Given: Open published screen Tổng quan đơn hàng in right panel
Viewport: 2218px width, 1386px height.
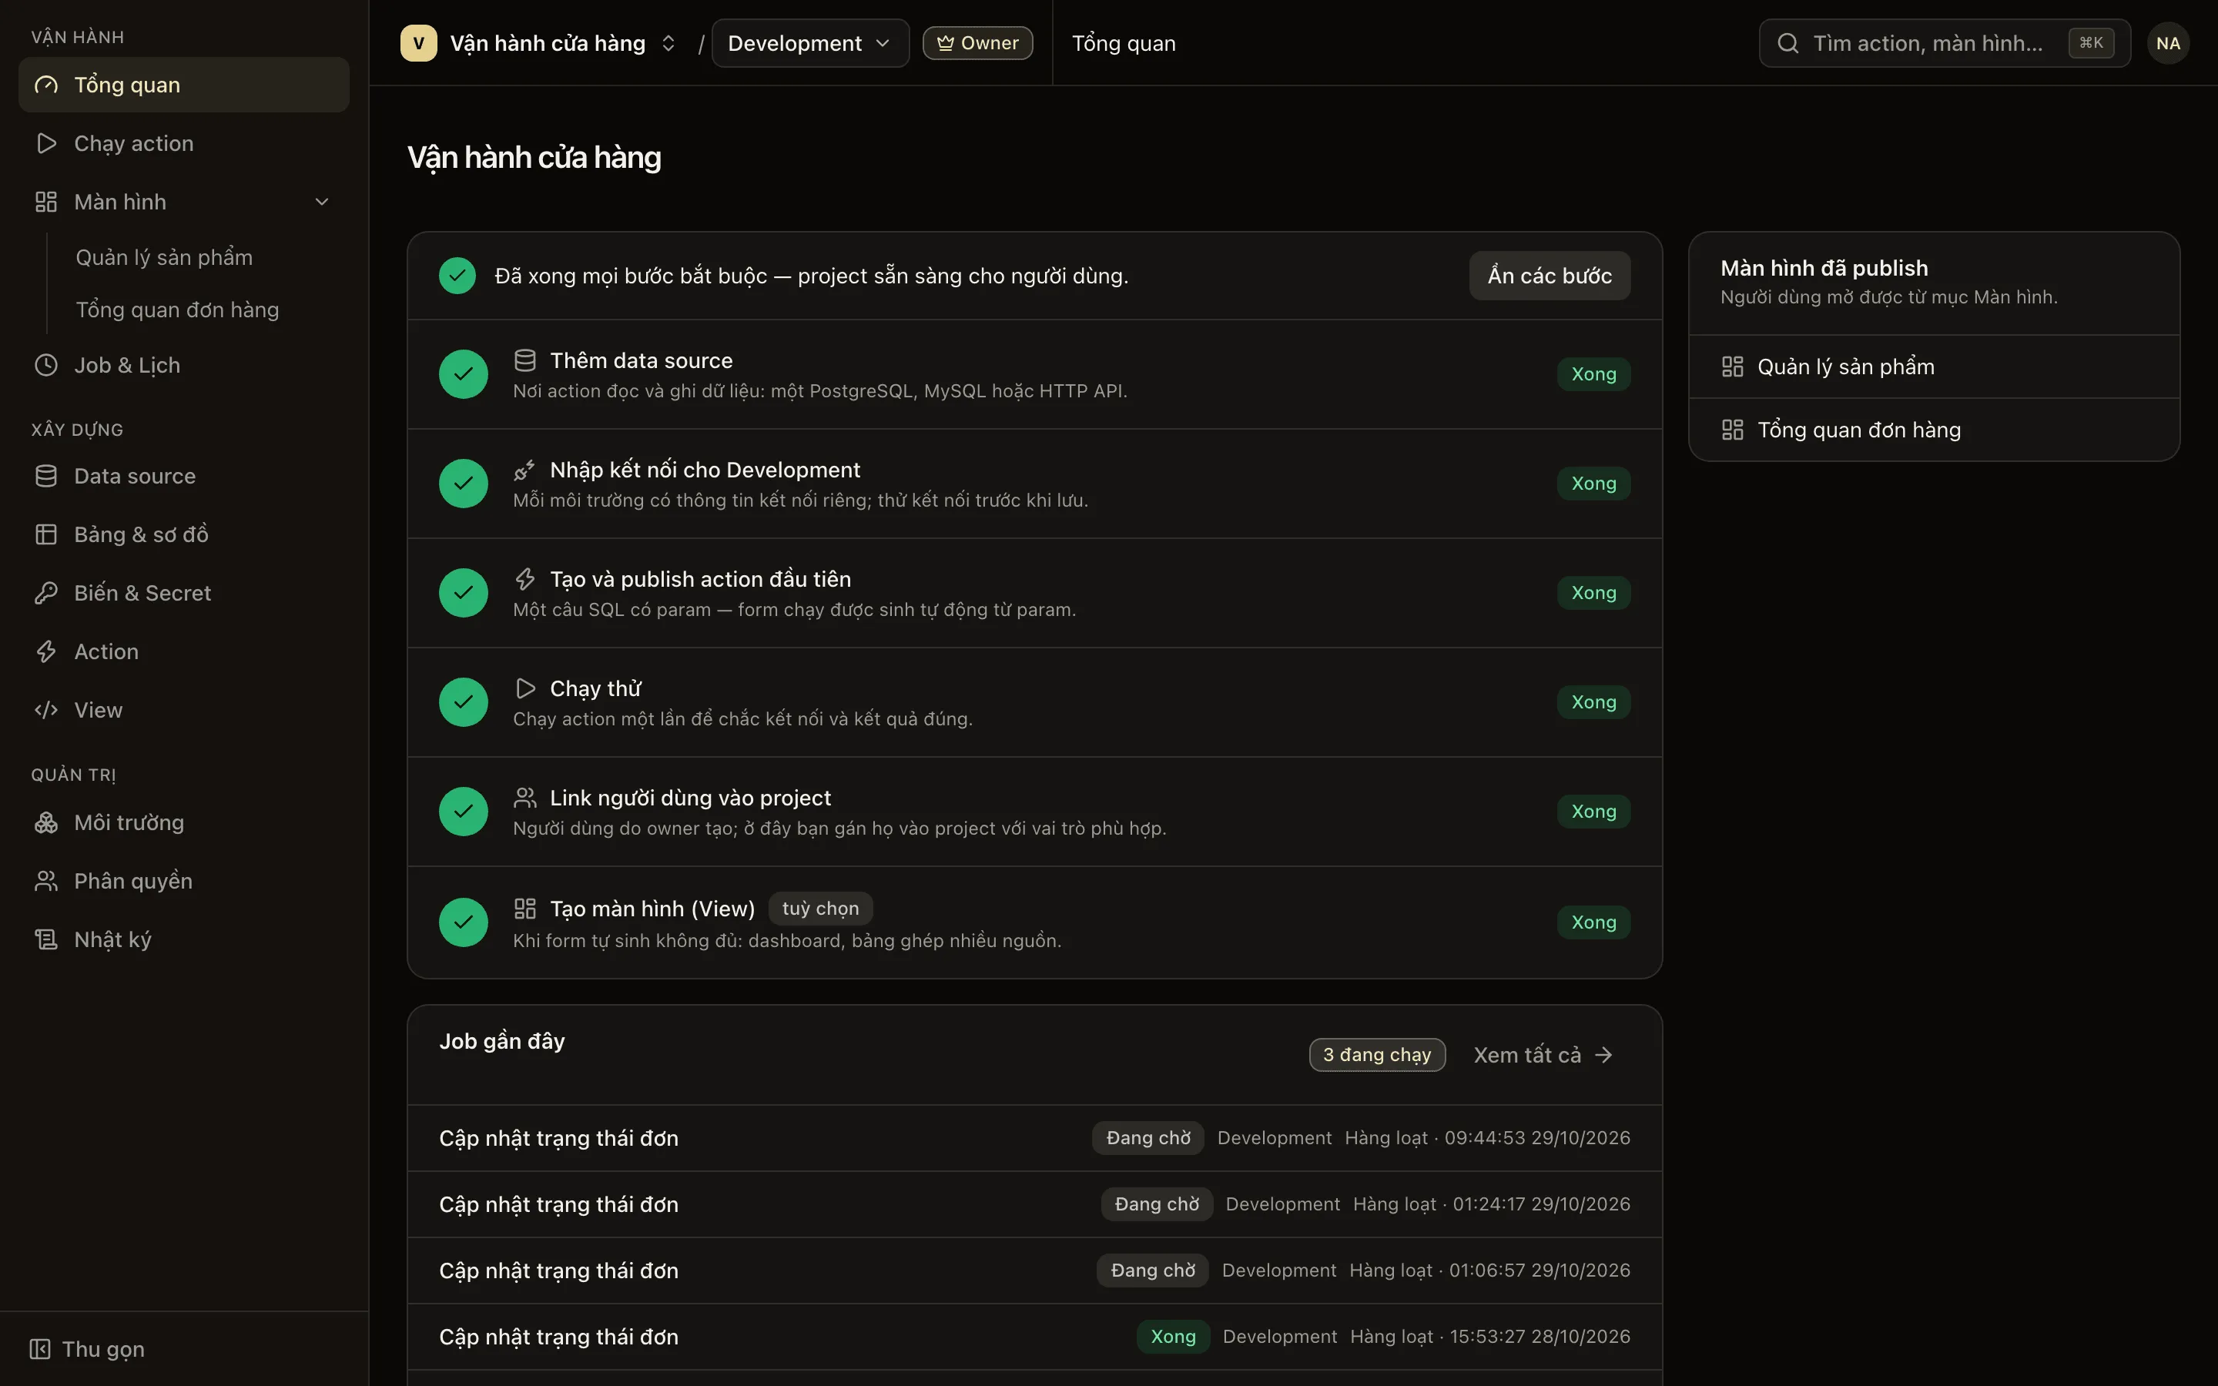Looking at the screenshot, I should pyautogui.click(x=1934, y=430).
